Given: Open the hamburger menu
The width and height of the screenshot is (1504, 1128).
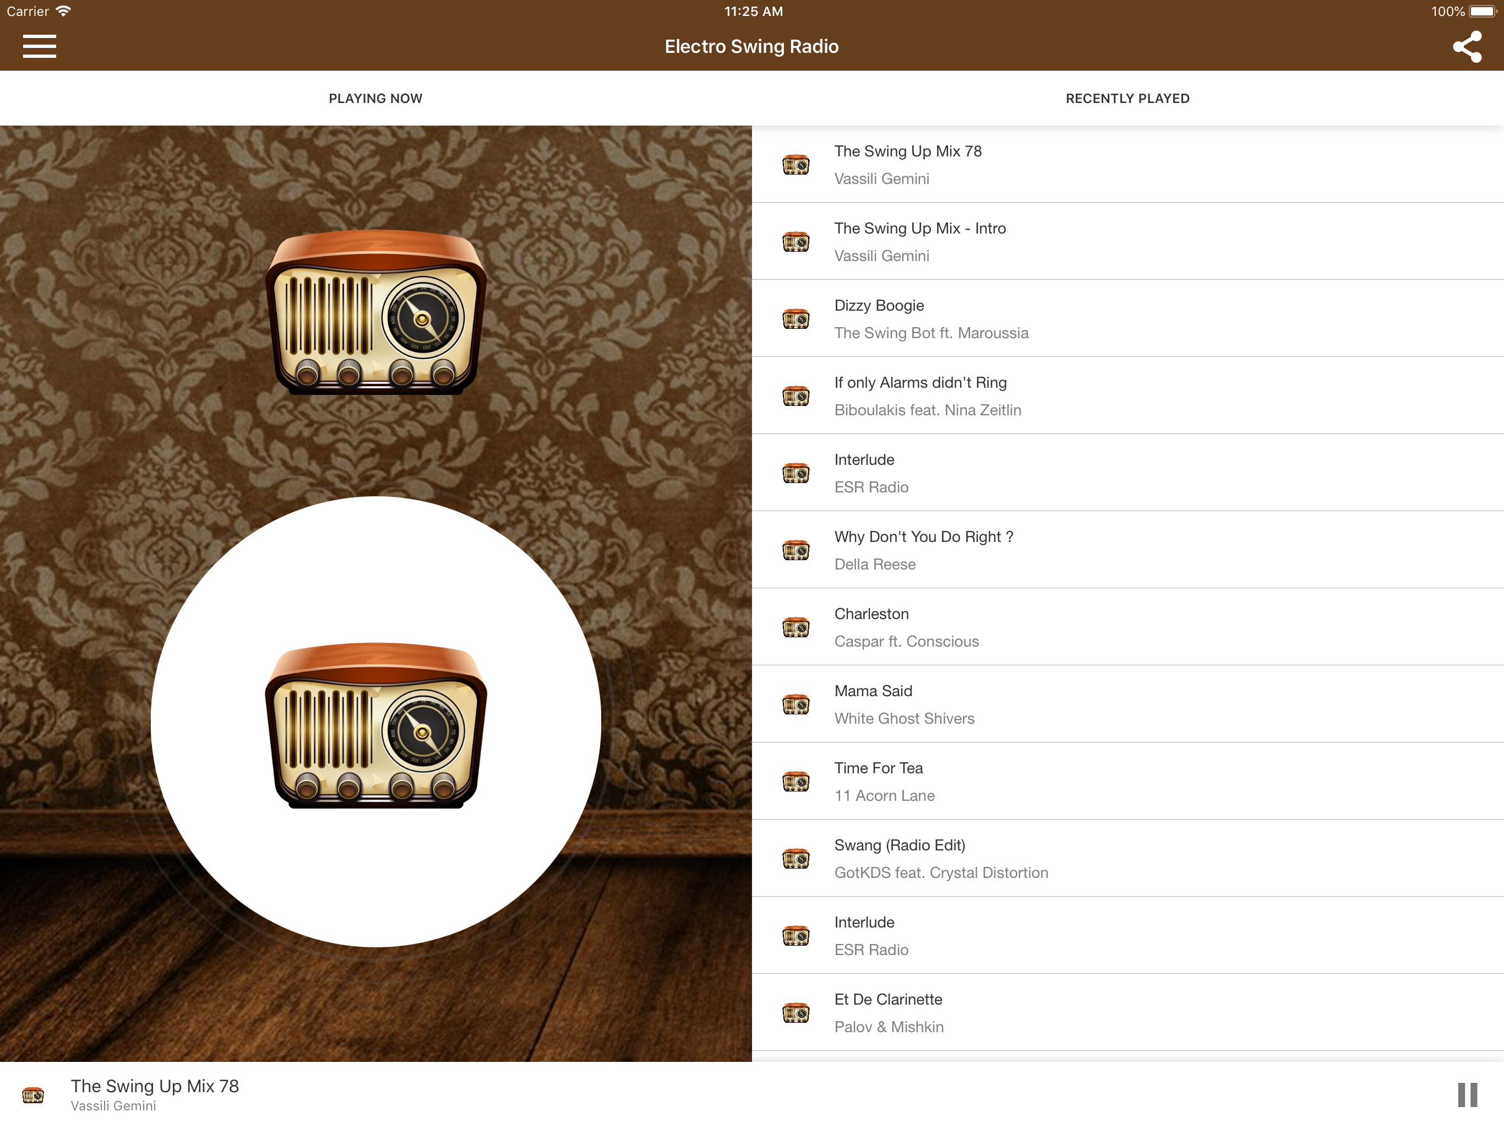Looking at the screenshot, I should pyautogui.click(x=40, y=46).
